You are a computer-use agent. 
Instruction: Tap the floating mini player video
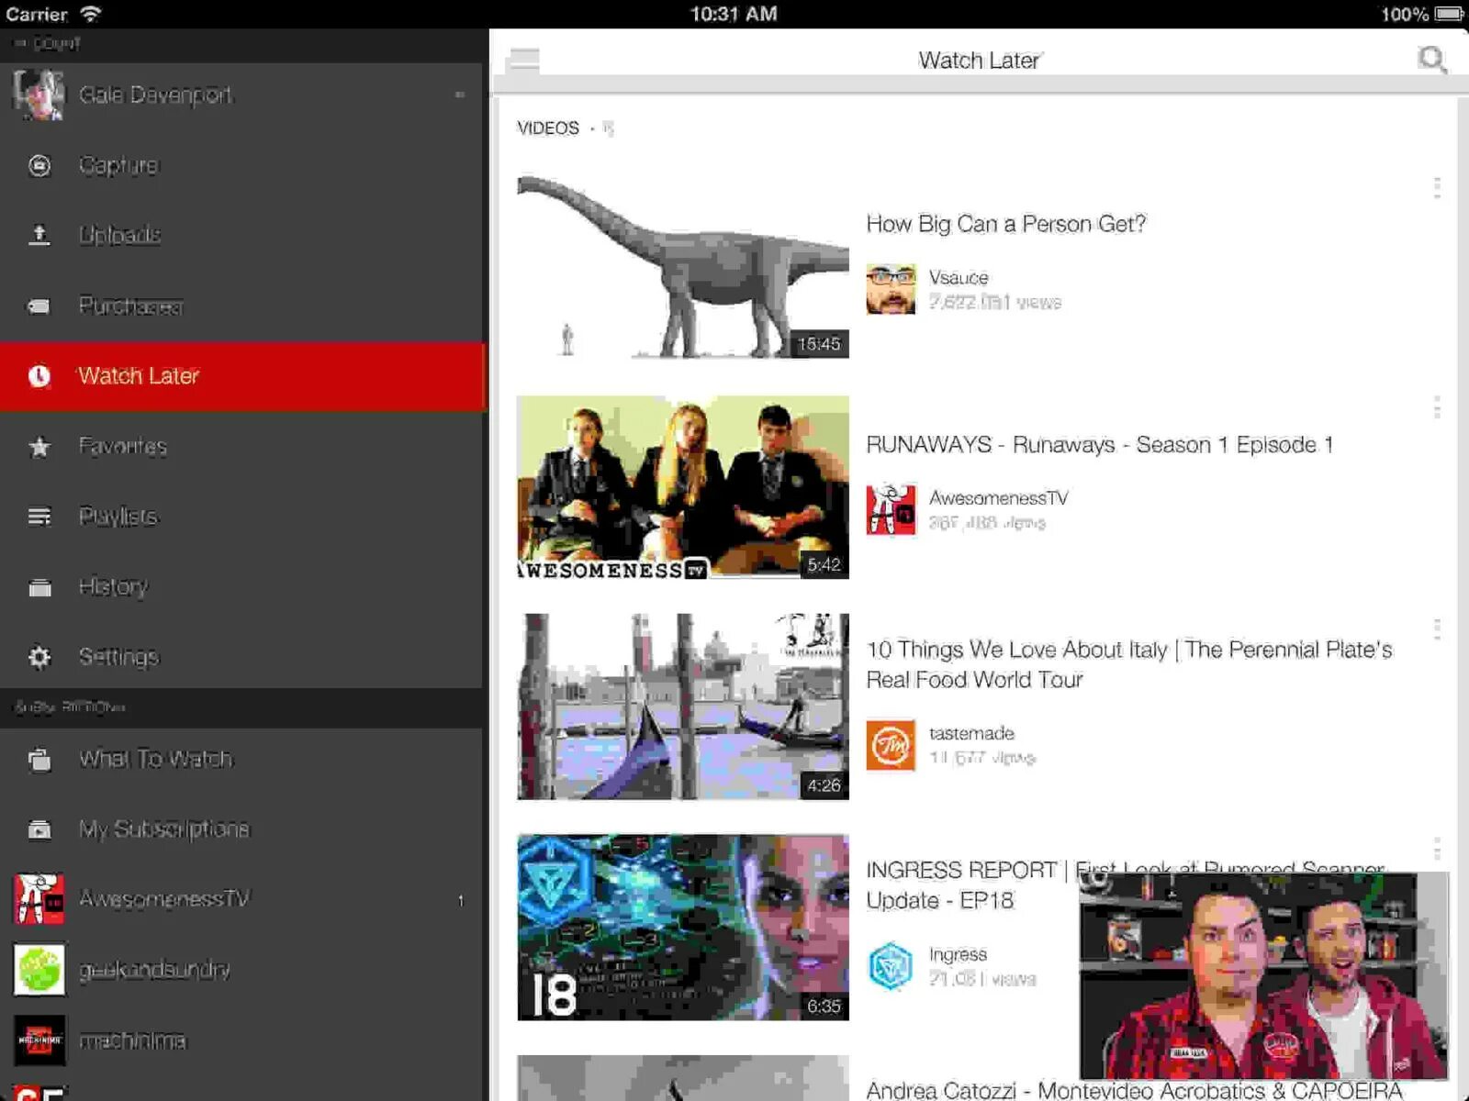tap(1263, 975)
